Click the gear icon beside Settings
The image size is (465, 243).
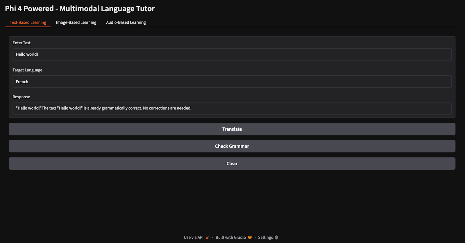[x=277, y=237]
